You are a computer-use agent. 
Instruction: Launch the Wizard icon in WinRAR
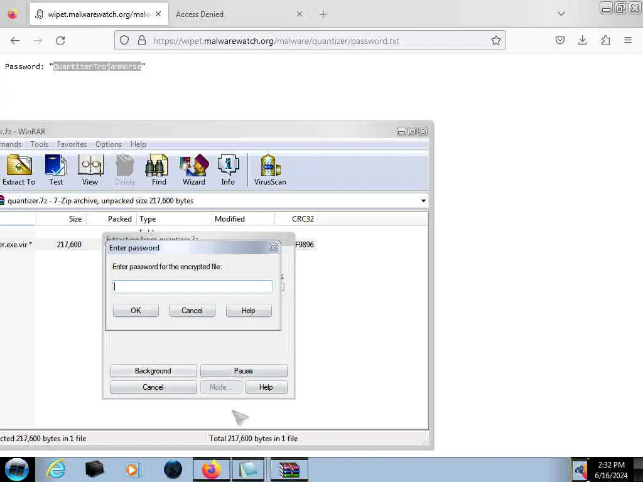click(x=194, y=169)
